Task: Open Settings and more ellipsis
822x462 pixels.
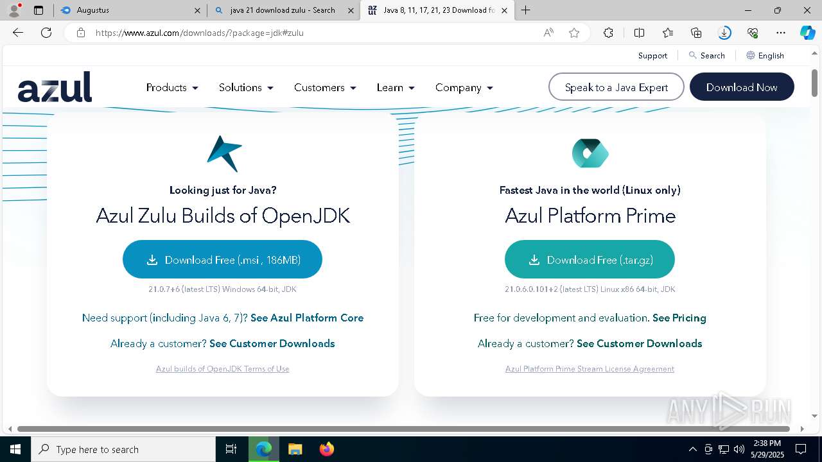Action: (781, 33)
